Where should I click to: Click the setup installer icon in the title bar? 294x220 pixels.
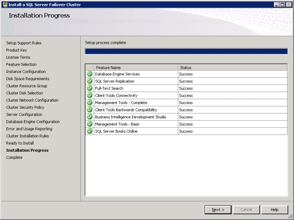click(x=5, y=5)
